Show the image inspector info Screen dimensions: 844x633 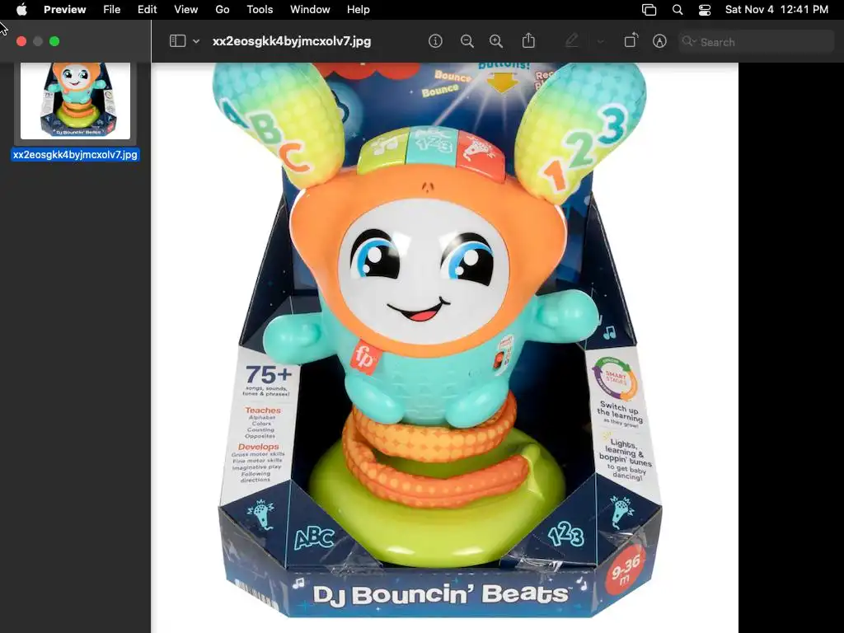point(435,41)
